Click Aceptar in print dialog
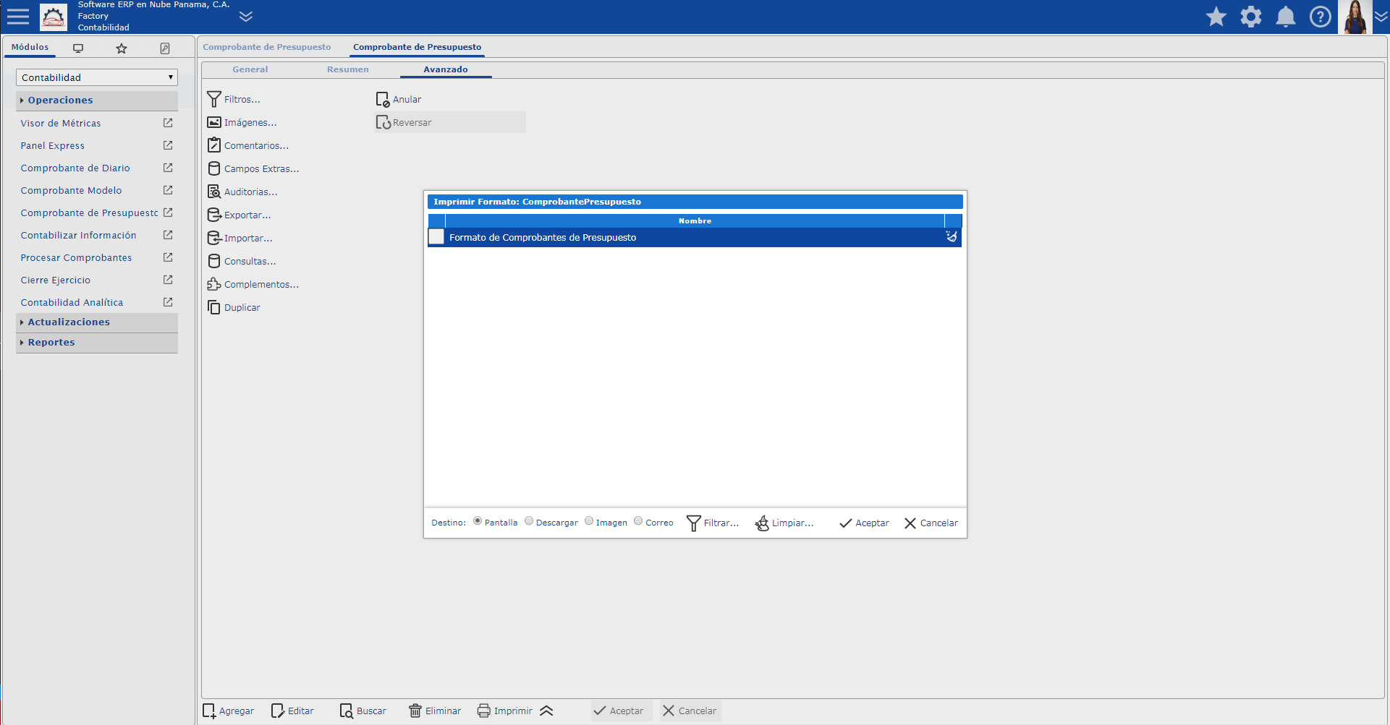Screen dimensions: 1390x725 pos(864,523)
